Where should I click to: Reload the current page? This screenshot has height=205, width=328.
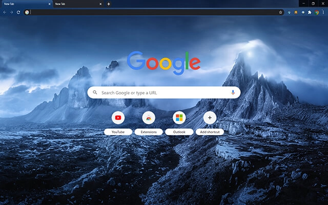coord(18,12)
